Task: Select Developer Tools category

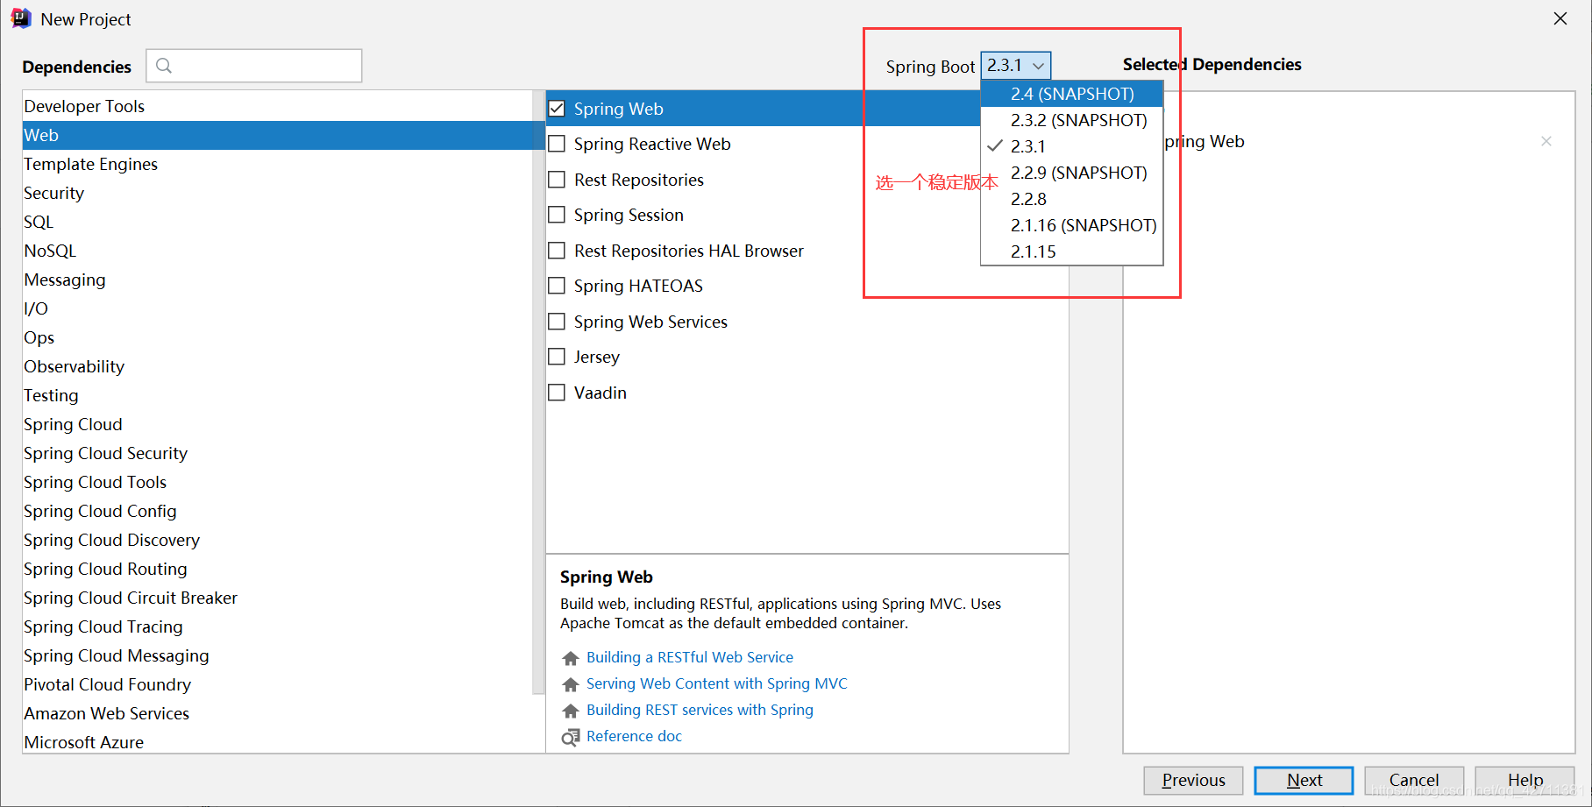Action: click(x=277, y=106)
